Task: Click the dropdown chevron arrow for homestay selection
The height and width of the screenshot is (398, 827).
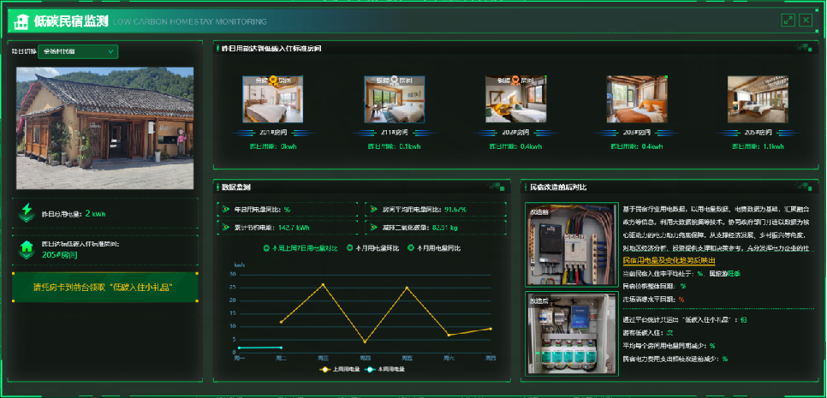Action: [x=110, y=51]
